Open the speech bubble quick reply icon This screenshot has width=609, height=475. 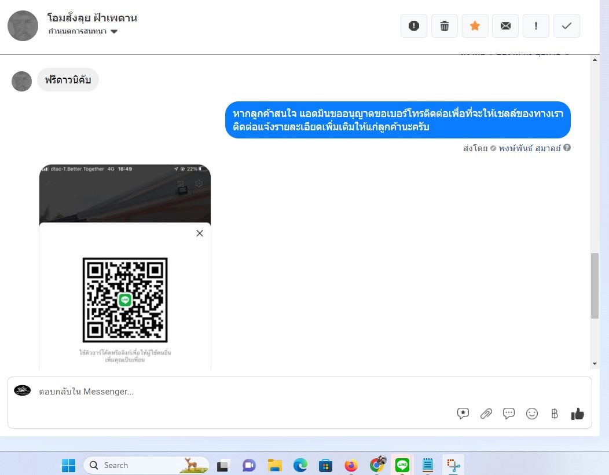pos(509,413)
